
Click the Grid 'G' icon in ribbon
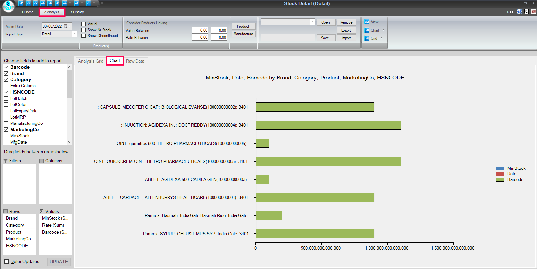pyautogui.click(x=367, y=38)
